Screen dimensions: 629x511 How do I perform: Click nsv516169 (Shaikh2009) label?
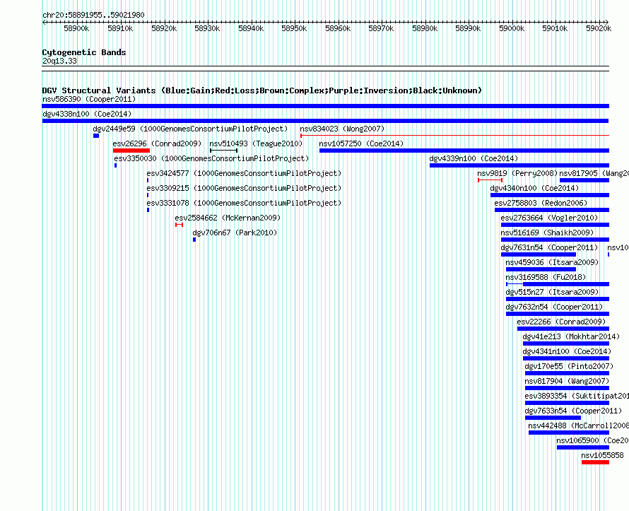547,233
